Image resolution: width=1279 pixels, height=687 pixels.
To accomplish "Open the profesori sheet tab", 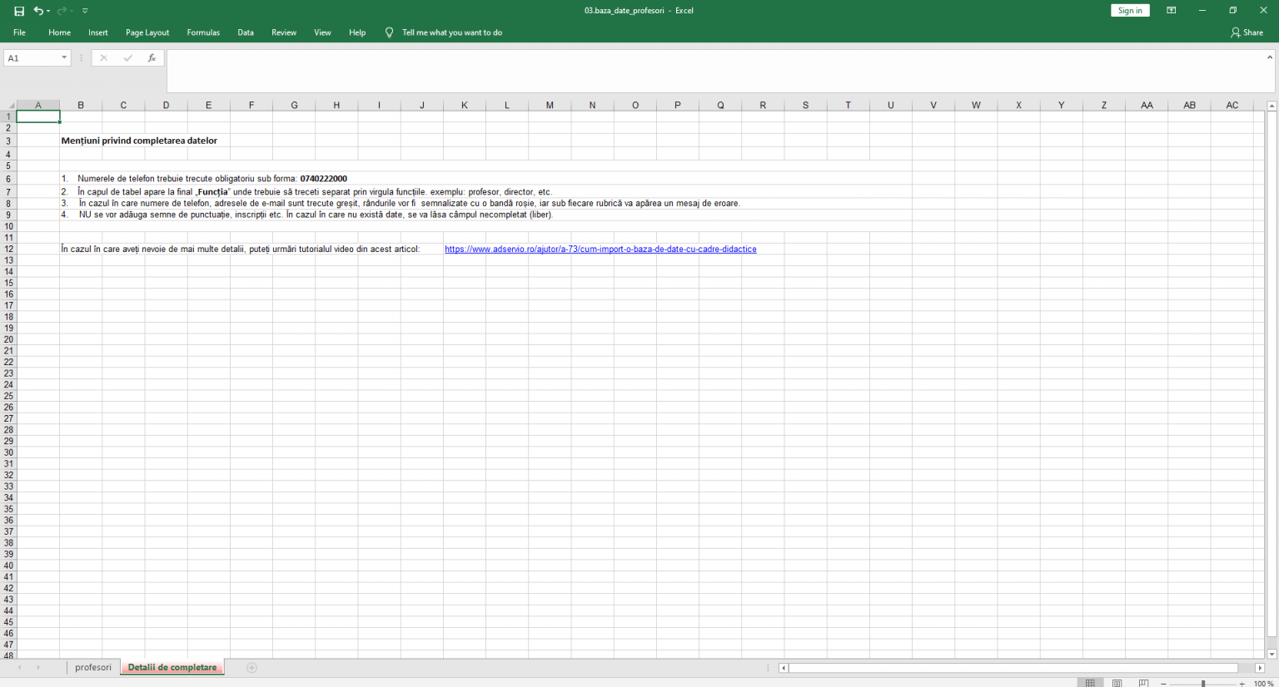I will (x=92, y=667).
